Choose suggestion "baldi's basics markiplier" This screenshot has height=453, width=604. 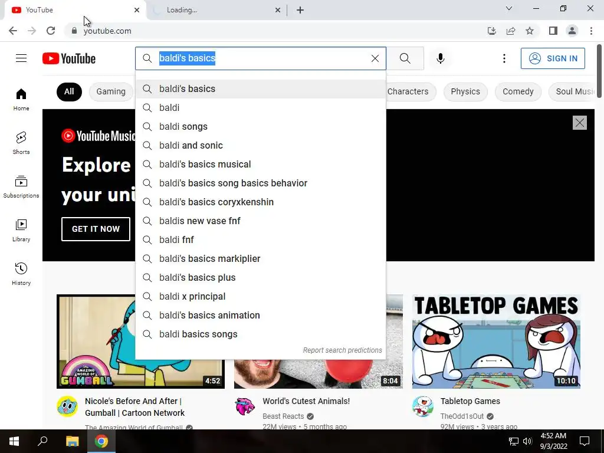[x=261, y=259]
